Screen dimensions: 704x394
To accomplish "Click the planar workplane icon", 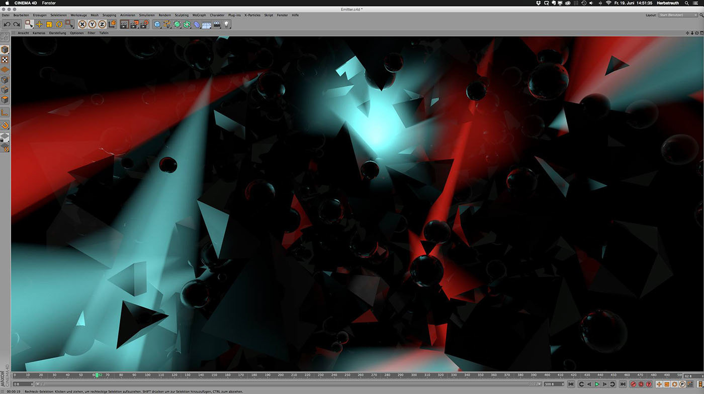I will [5, 148].
